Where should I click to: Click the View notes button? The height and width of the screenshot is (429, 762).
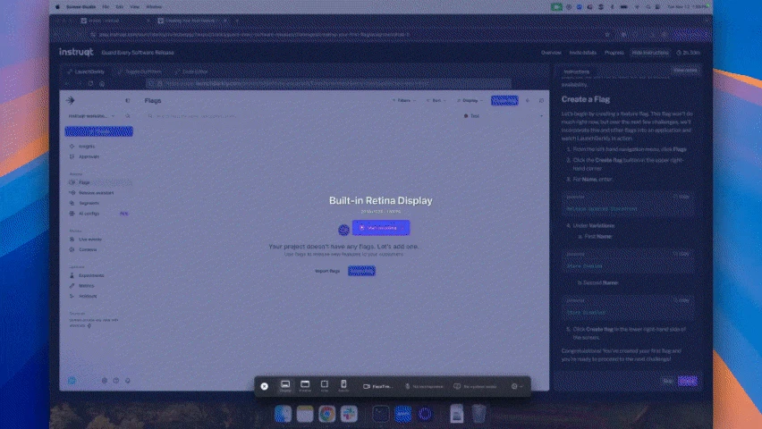click(685, 70)
